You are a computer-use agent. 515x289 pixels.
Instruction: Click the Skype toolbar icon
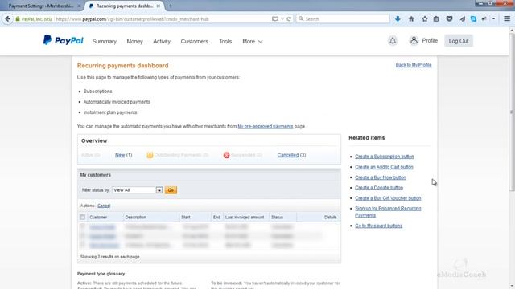tap(473, 19)
